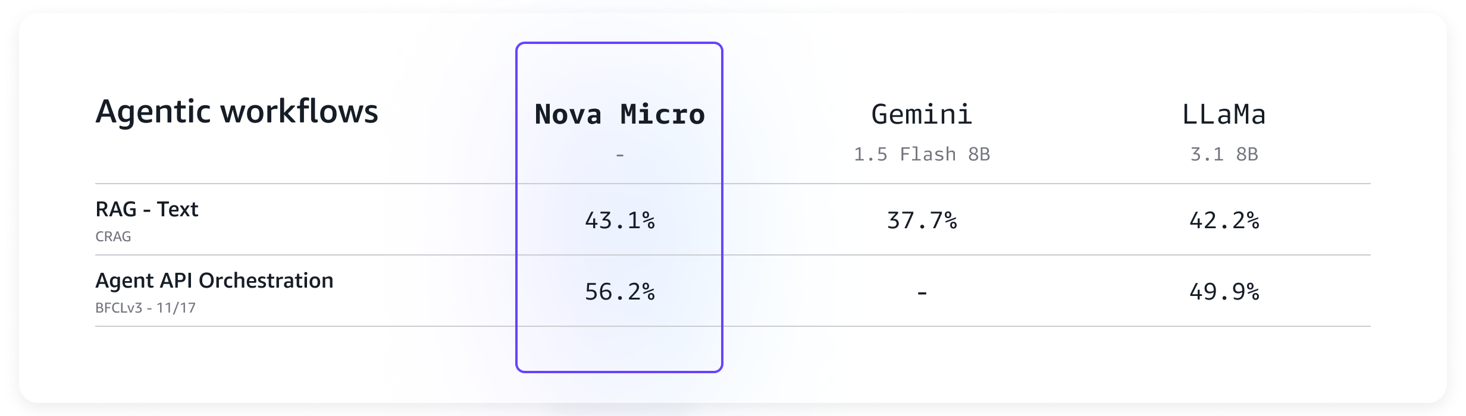Click the dash subtitle under Nova Micro

619,155
